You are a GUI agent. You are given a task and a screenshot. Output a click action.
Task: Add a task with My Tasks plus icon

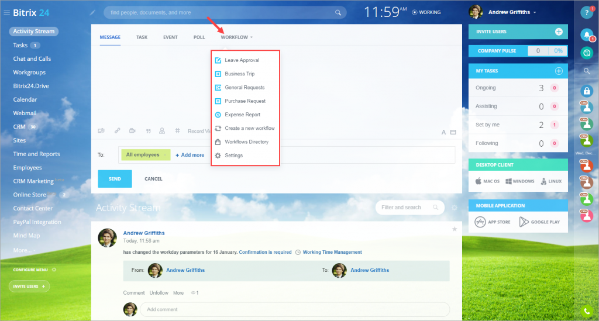(559, 71)
